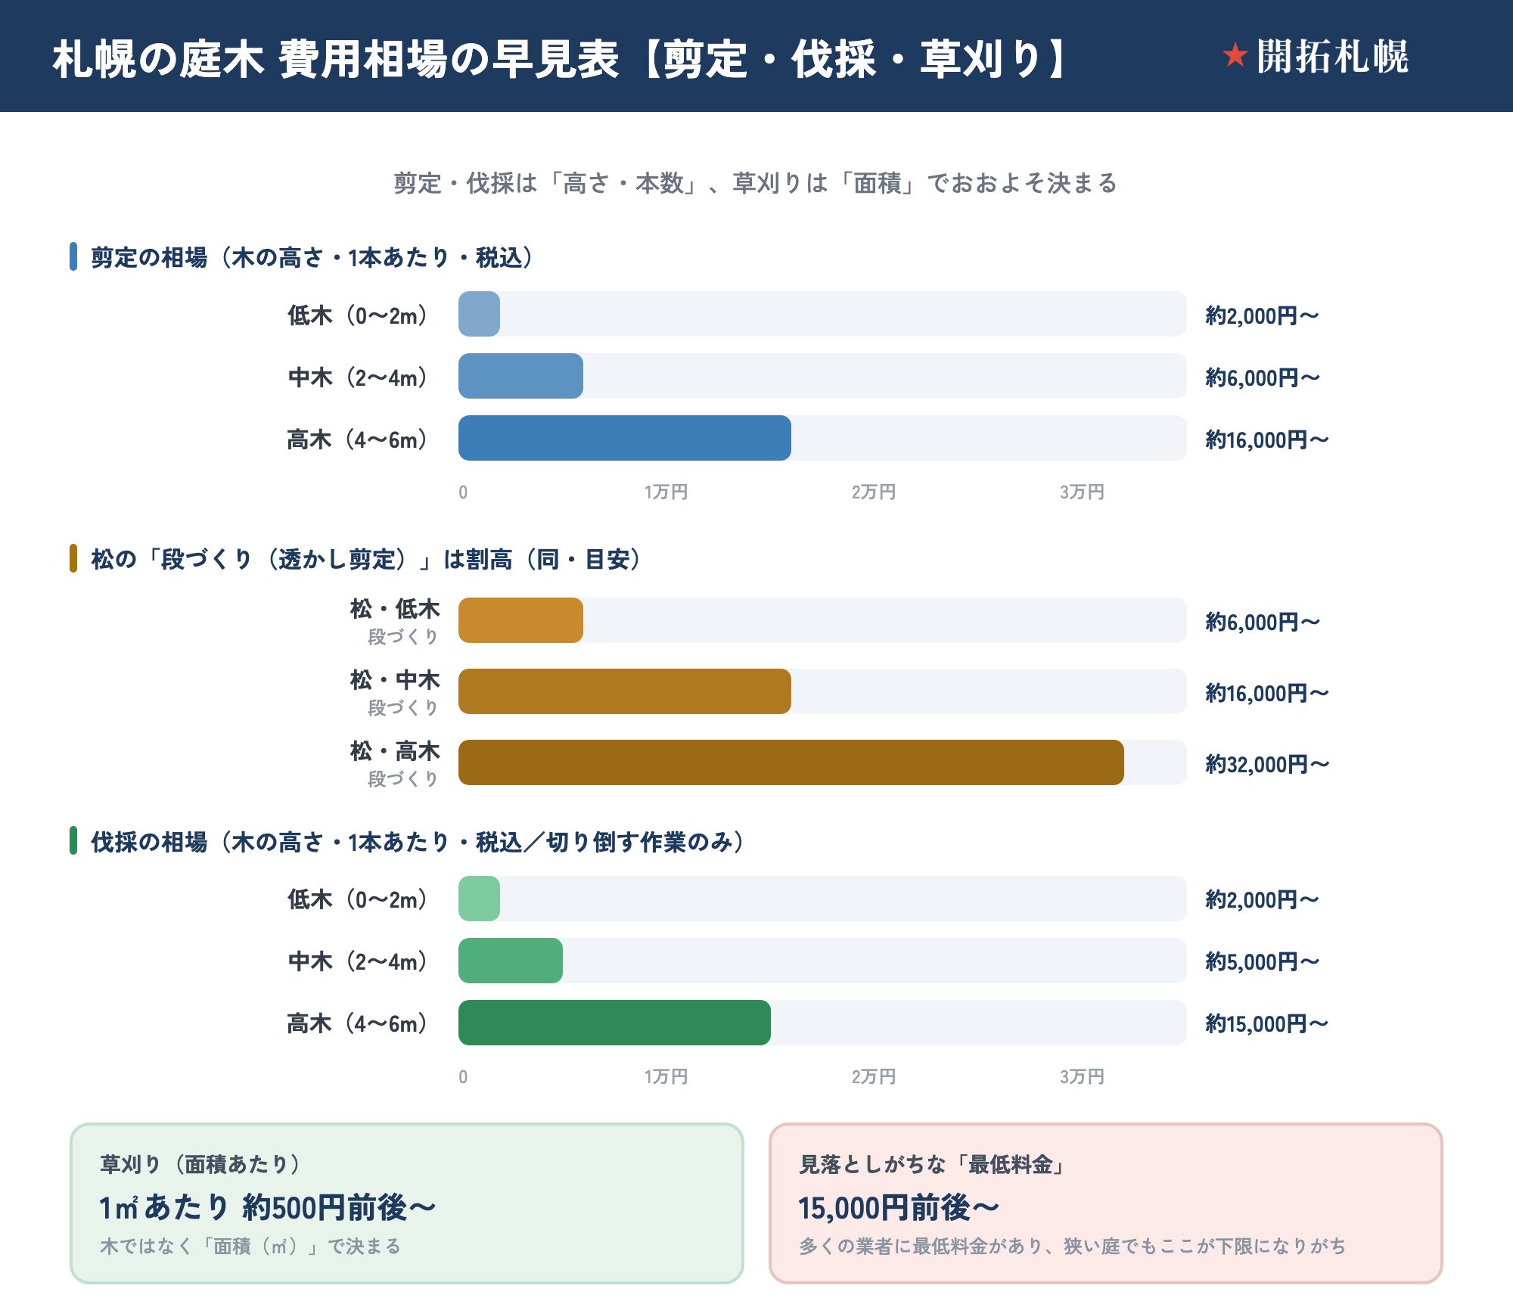Click the brown 松・中木 bar
Screen dimensions: 1513x1301
[x=625, y=691]
